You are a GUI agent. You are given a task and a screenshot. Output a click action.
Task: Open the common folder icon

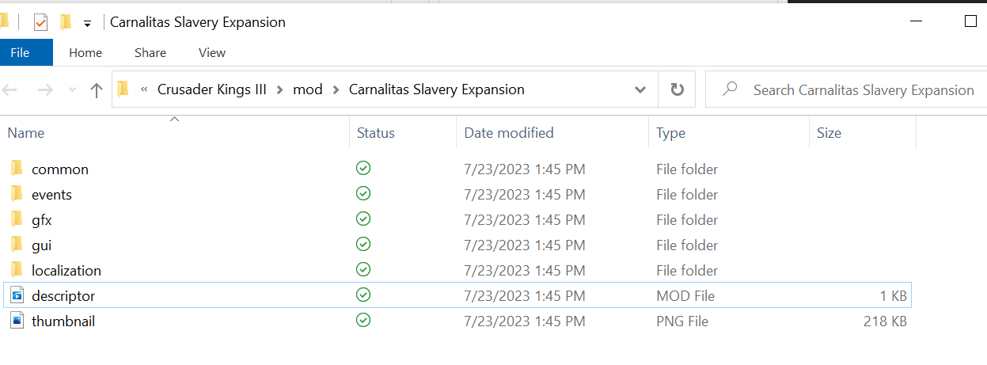tap(17, 169)
